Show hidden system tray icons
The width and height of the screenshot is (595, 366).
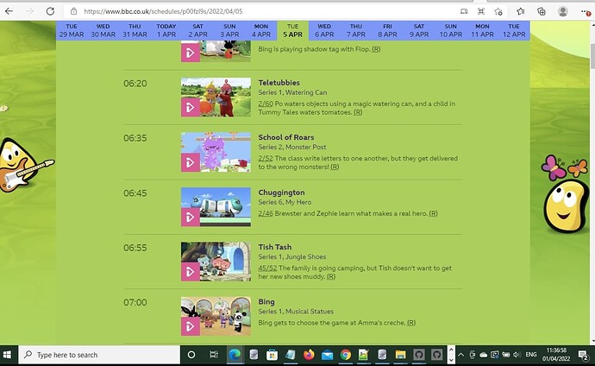coord(460,355)
